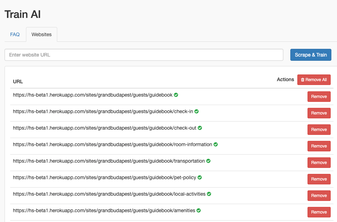Image resolution: width=337 pixels, height=222 pixels.
Task: Remove the check-in guidebook URL
Action: [319, 113]
